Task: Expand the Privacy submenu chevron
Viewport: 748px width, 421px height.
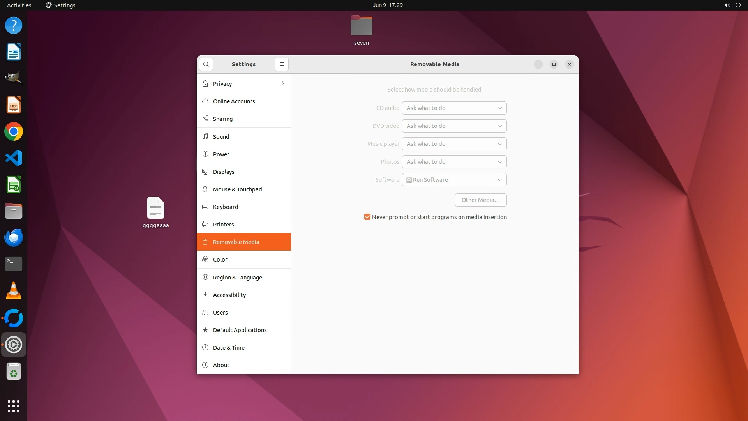Action: 282,83
